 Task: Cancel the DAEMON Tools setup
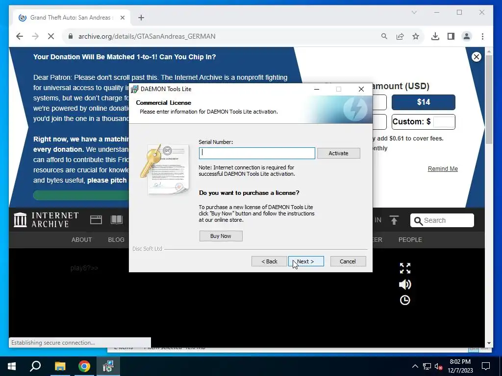pos(348,261)
